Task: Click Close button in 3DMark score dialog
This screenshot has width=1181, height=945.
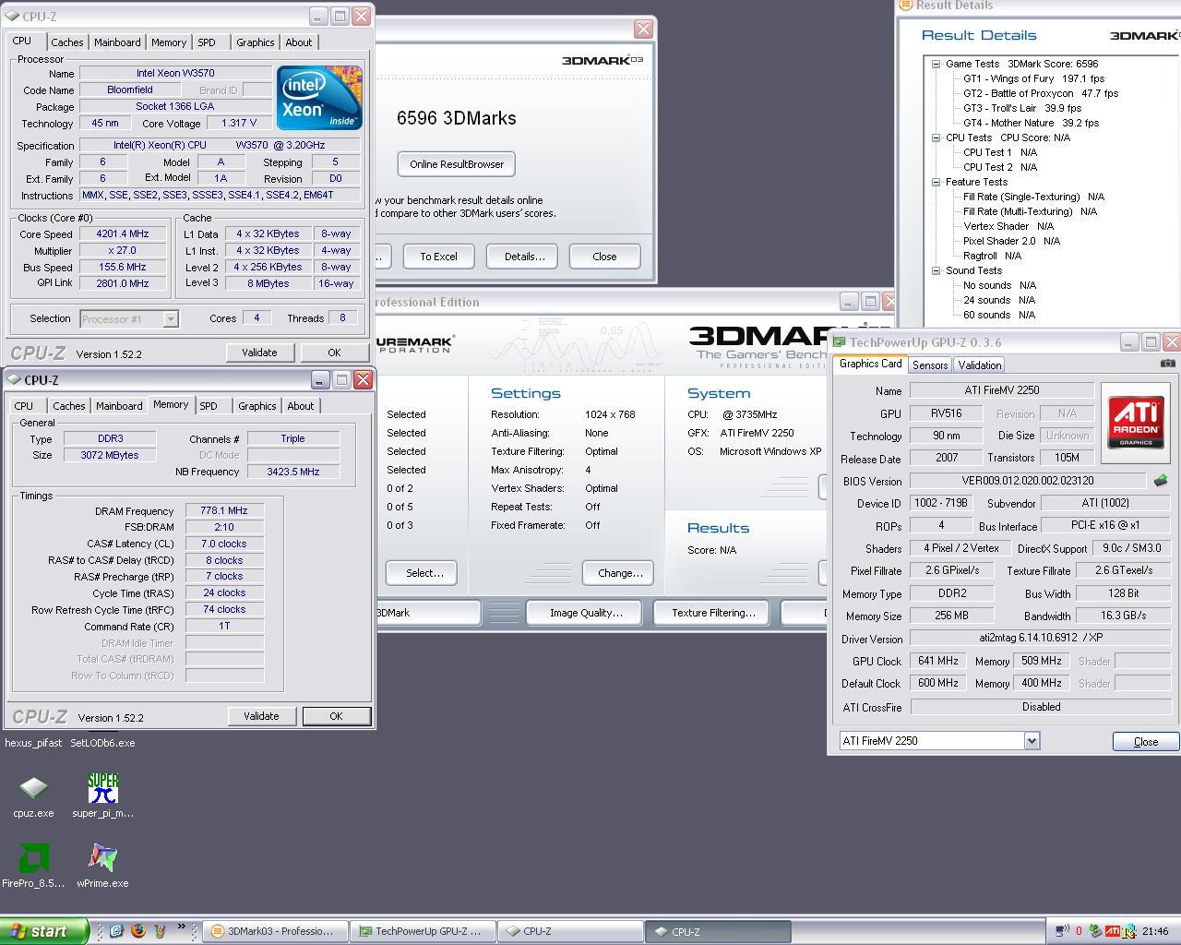Action: (x=604, y=257)
